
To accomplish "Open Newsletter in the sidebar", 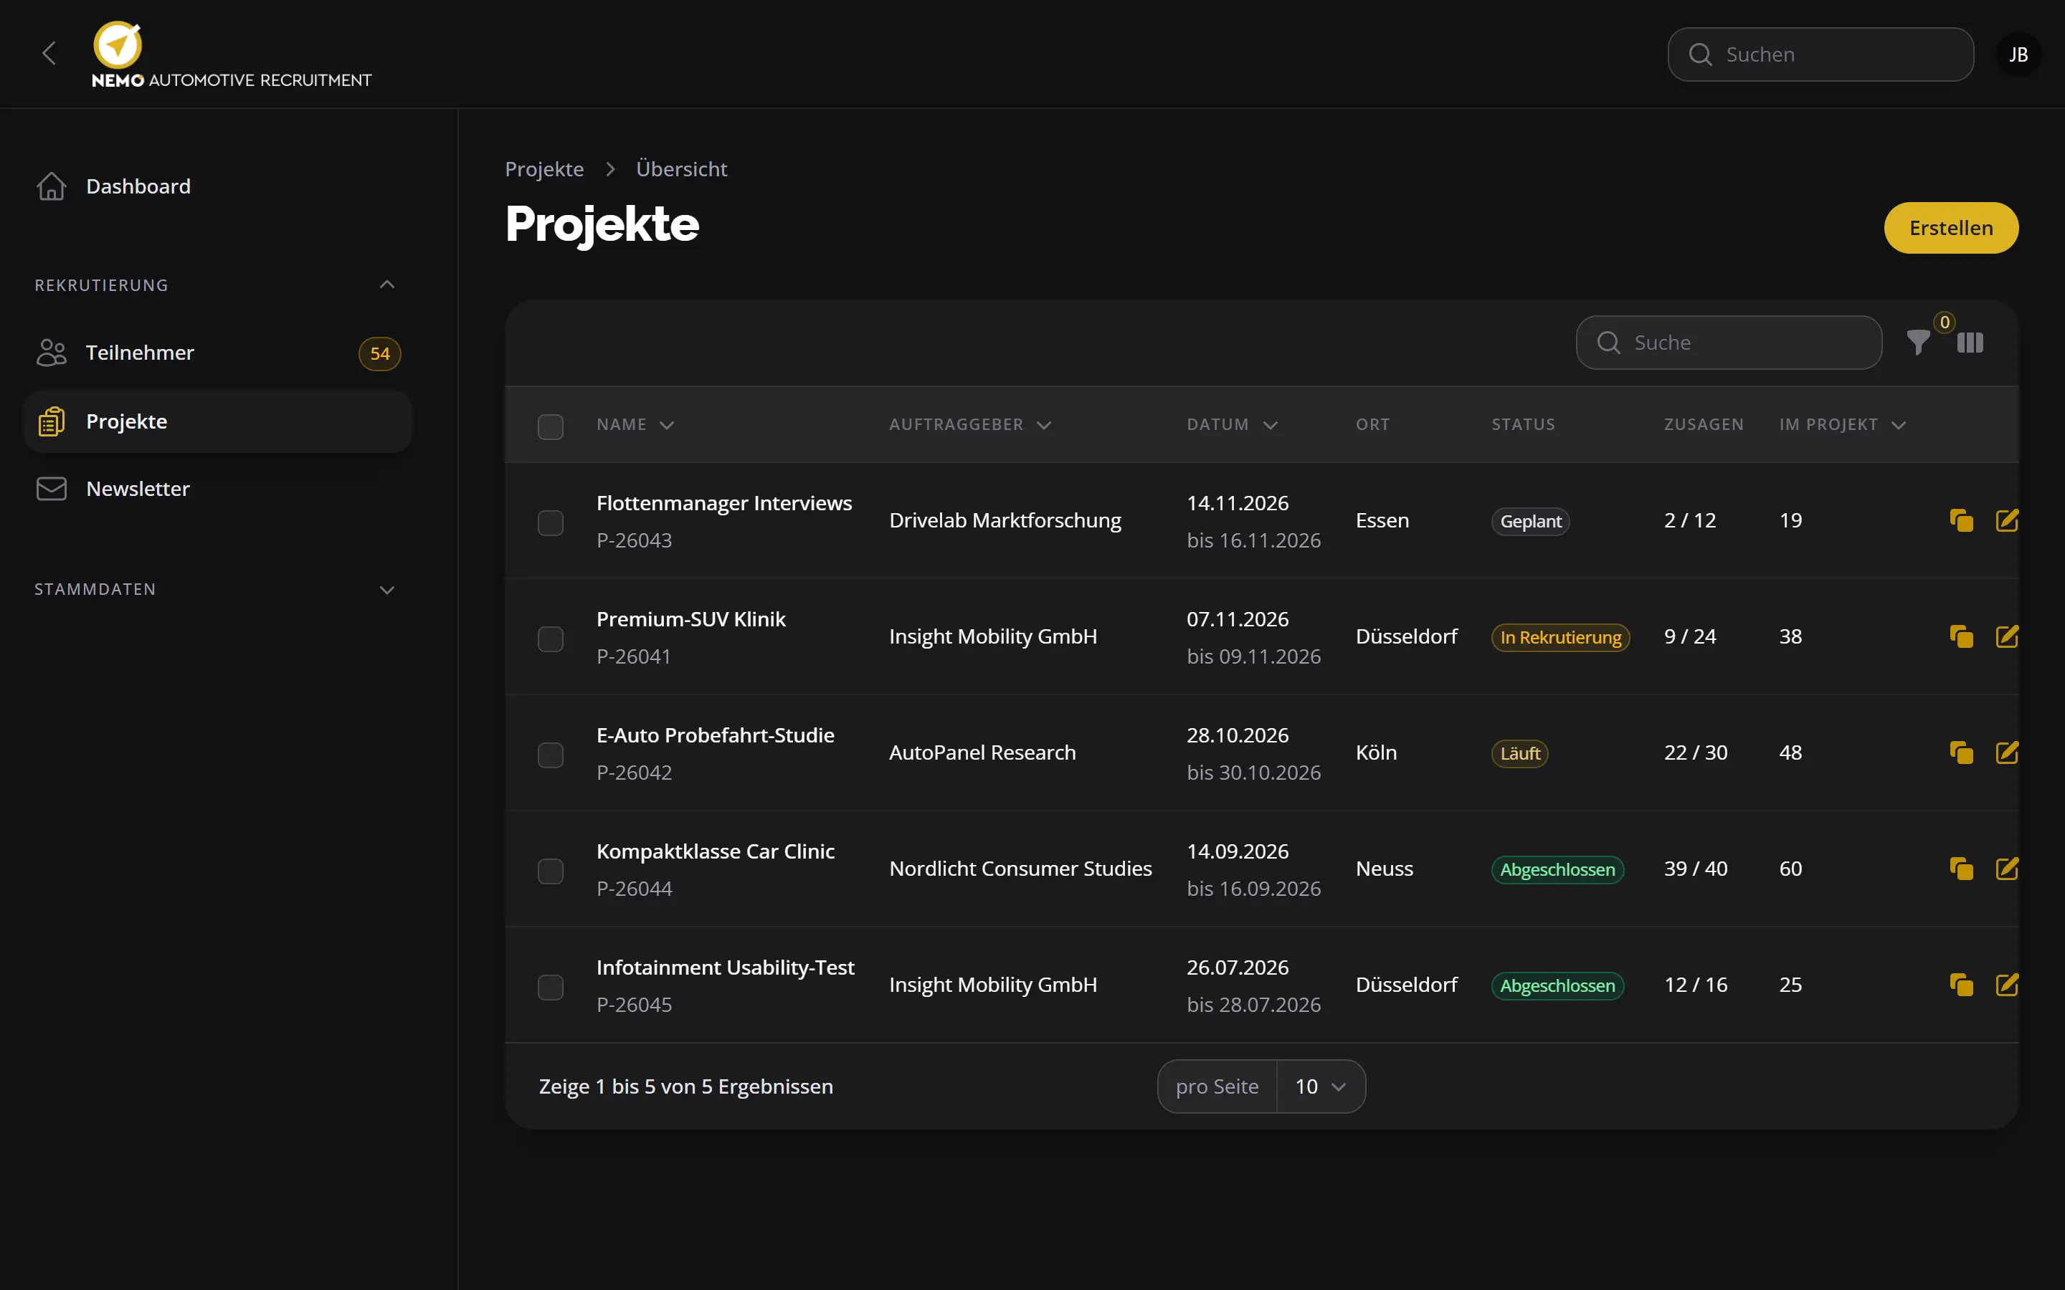I will point(219,489).
